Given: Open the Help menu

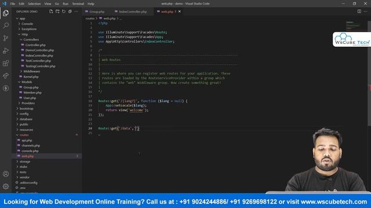Looking at the screenshot, I should click(91, 4).
